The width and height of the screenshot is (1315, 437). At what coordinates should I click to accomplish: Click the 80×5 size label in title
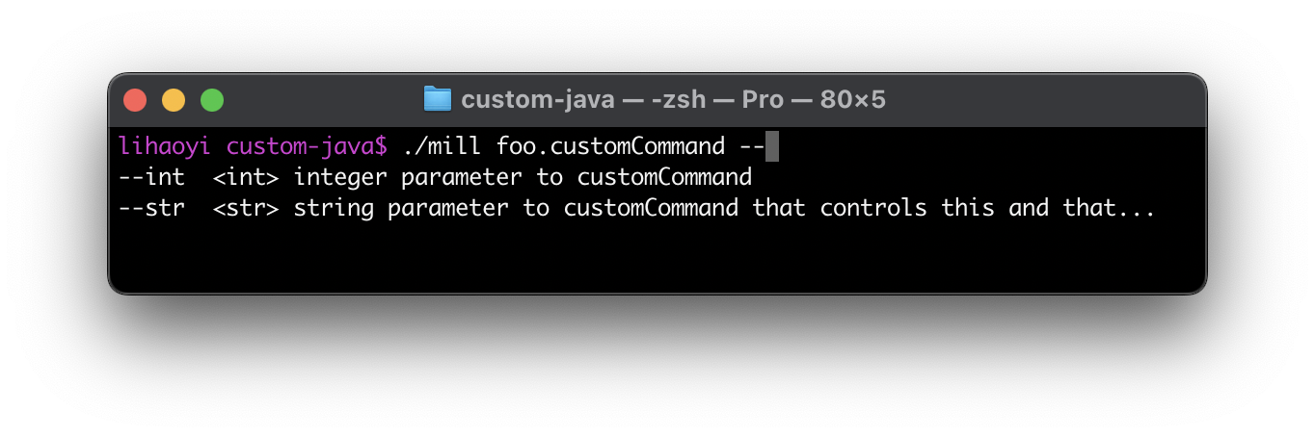click(852, 99)
